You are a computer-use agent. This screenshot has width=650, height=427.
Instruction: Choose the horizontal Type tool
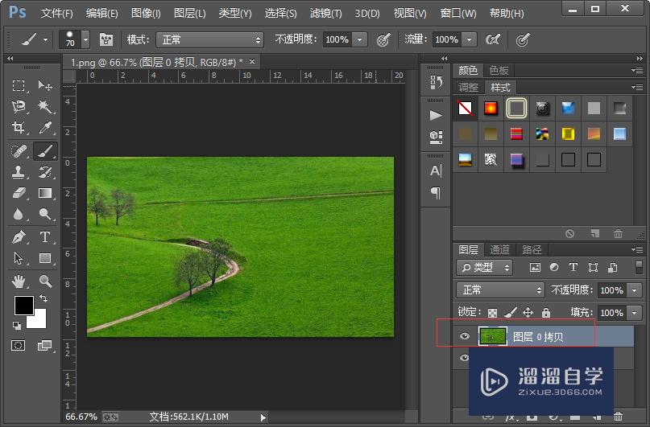(45, 236)
